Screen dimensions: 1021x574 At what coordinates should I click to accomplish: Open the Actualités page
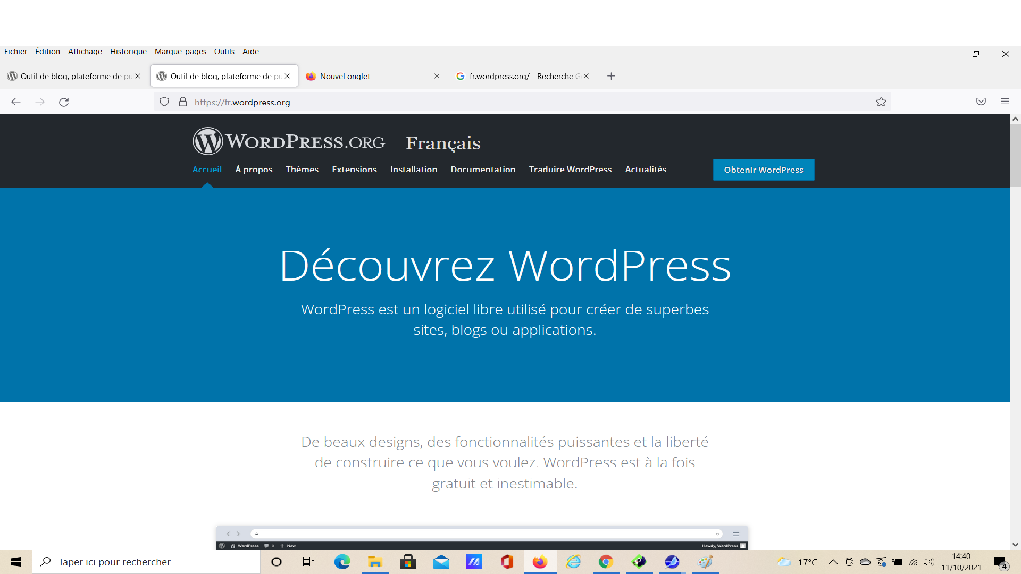(646, 169)
